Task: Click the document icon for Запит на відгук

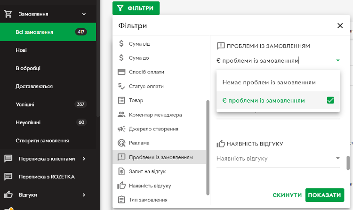Action: pos(121,171)
